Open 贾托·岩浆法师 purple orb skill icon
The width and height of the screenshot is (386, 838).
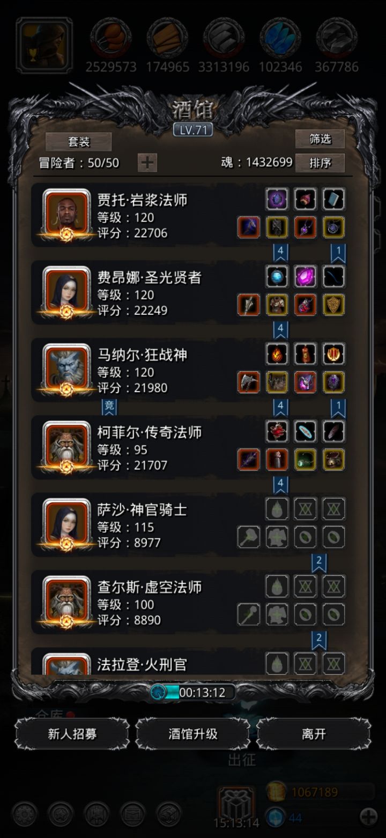(x=277, y=199)
